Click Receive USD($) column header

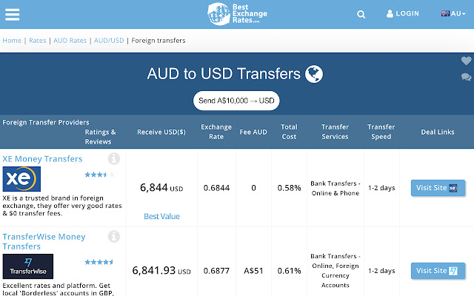[161, 132]
